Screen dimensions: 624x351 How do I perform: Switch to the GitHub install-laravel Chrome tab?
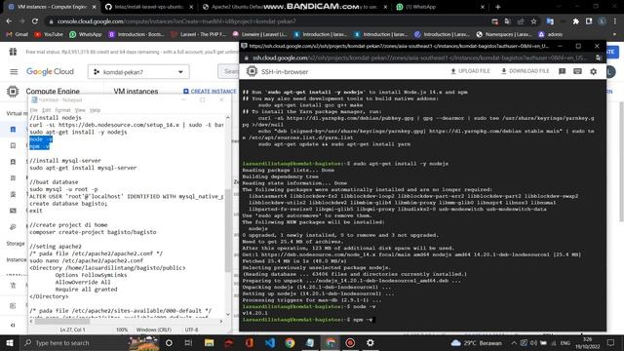[x=148, y=7]
